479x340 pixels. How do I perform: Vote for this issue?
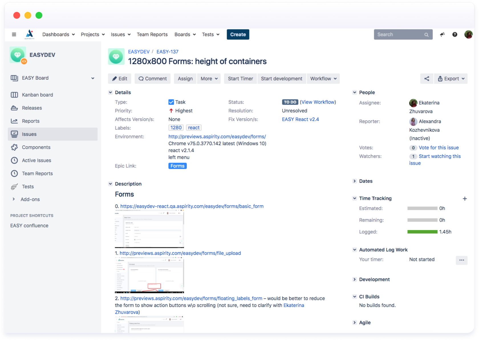[439, 148]
